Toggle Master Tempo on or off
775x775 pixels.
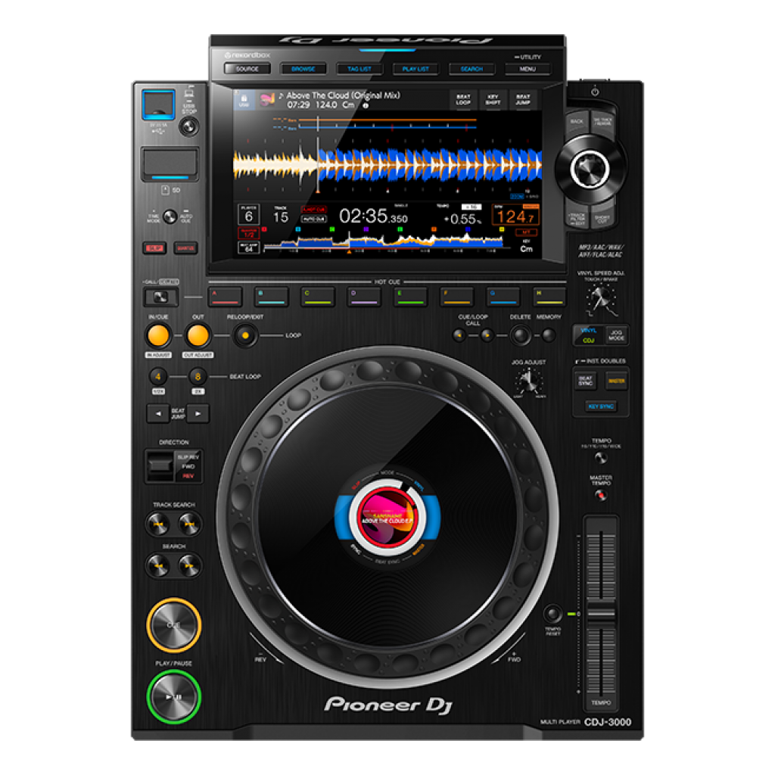coord(601,495)
